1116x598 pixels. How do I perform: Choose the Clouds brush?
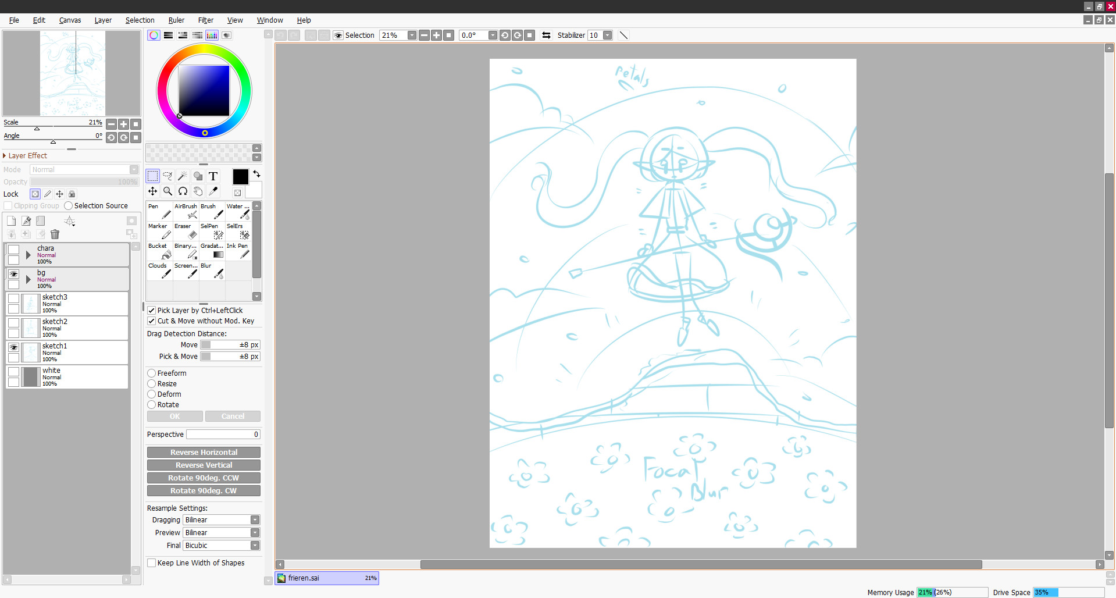159,270
